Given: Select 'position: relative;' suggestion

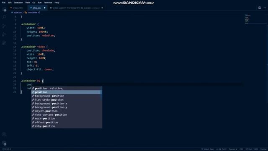Looking at the screenshot, I should pyautogui.click(x=67, y=89).
